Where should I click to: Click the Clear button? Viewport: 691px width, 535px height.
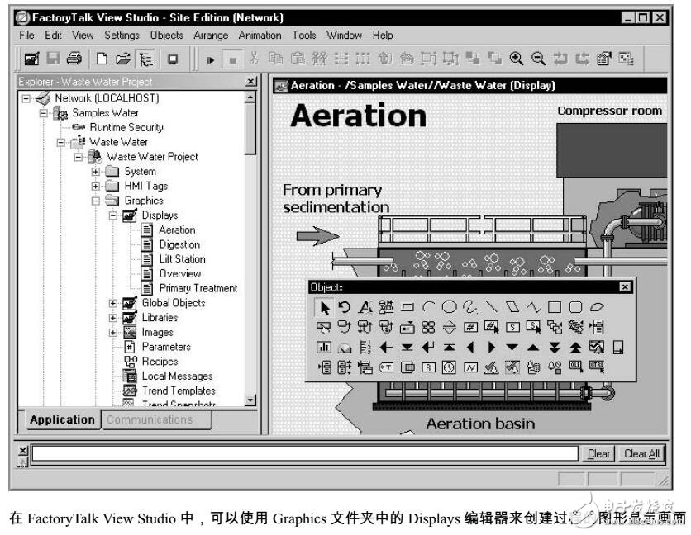pos(598,452)
